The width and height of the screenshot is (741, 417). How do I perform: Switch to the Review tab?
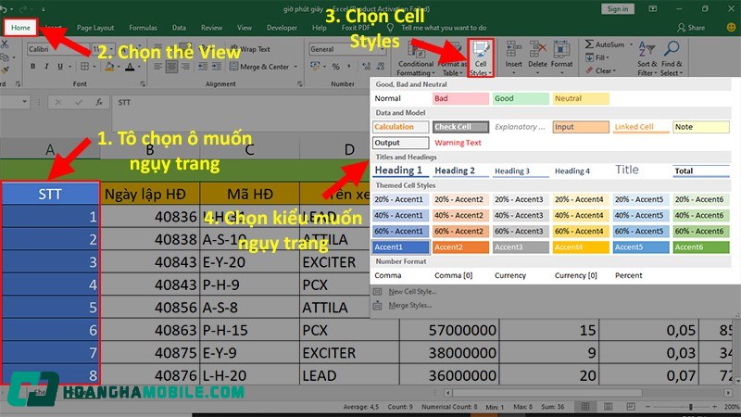211,28
